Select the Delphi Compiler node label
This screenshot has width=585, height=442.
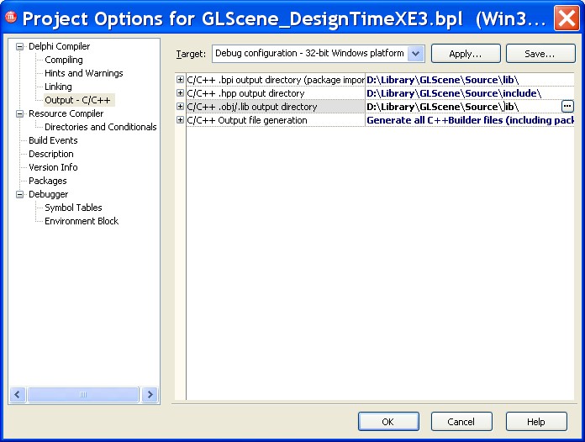pos(60,46)
